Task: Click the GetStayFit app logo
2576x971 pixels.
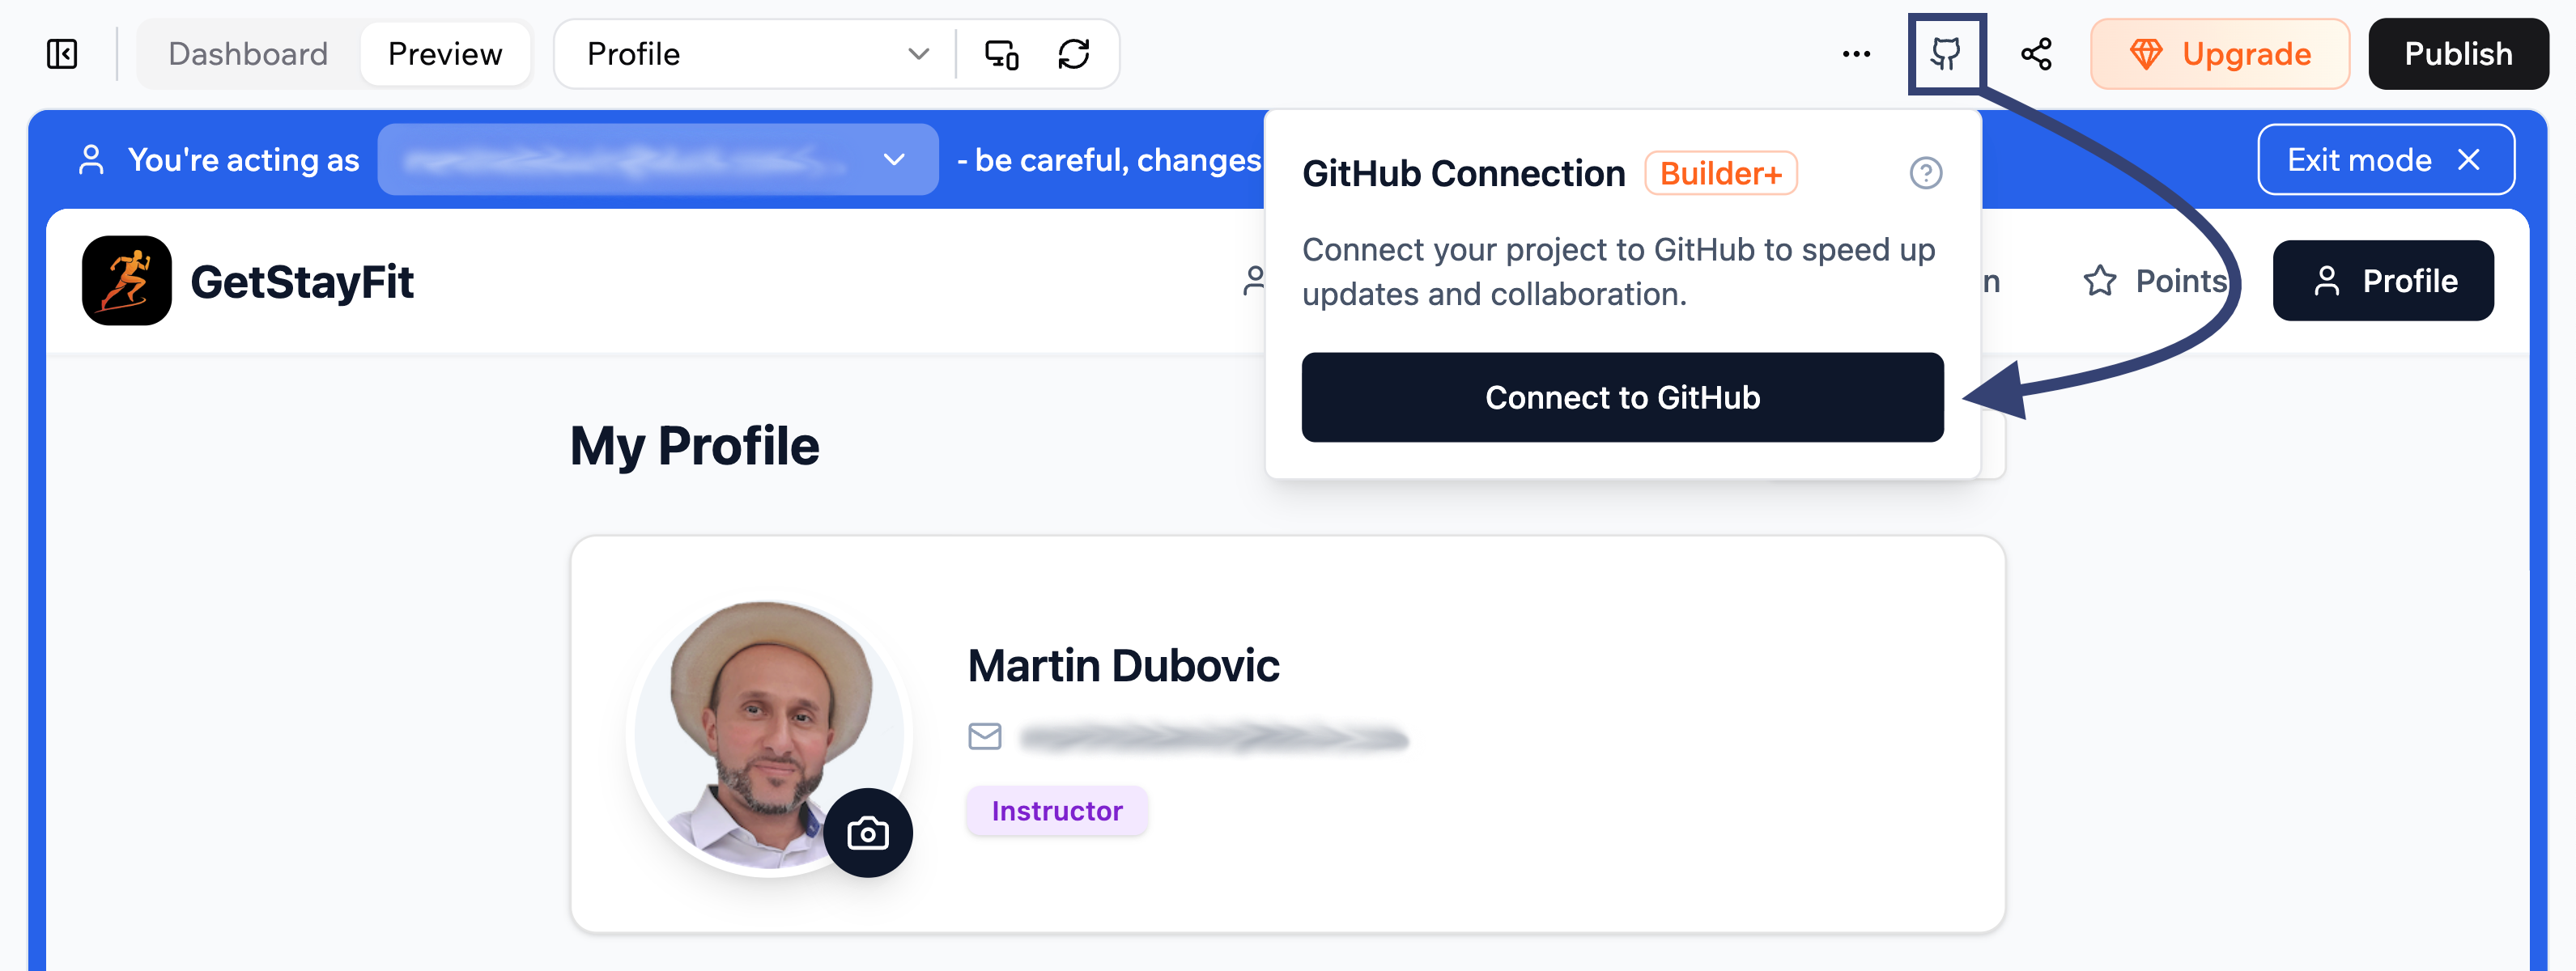Action: [x=126, y=281]
